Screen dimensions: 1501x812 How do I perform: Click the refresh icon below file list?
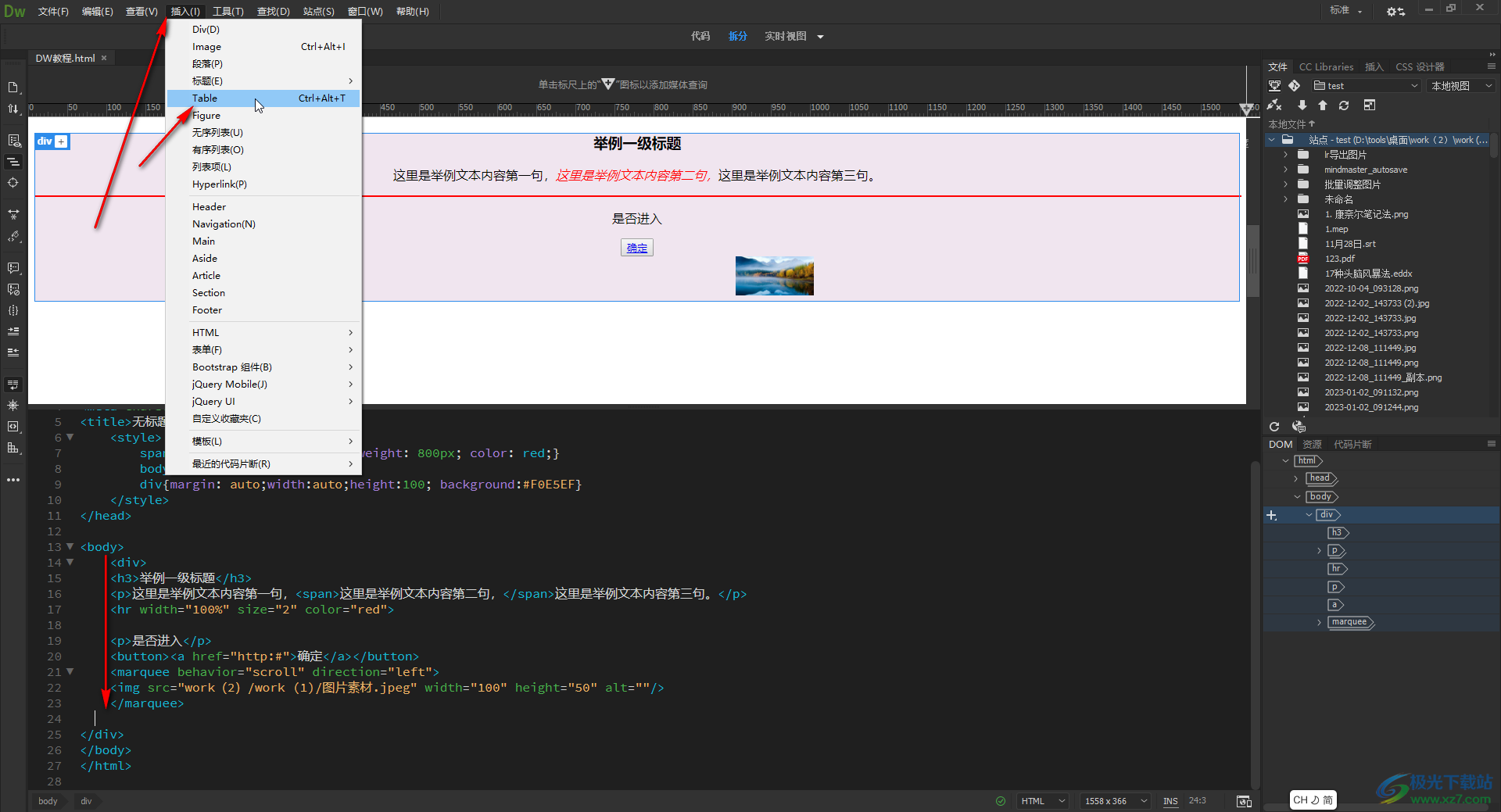point(1274,427)
